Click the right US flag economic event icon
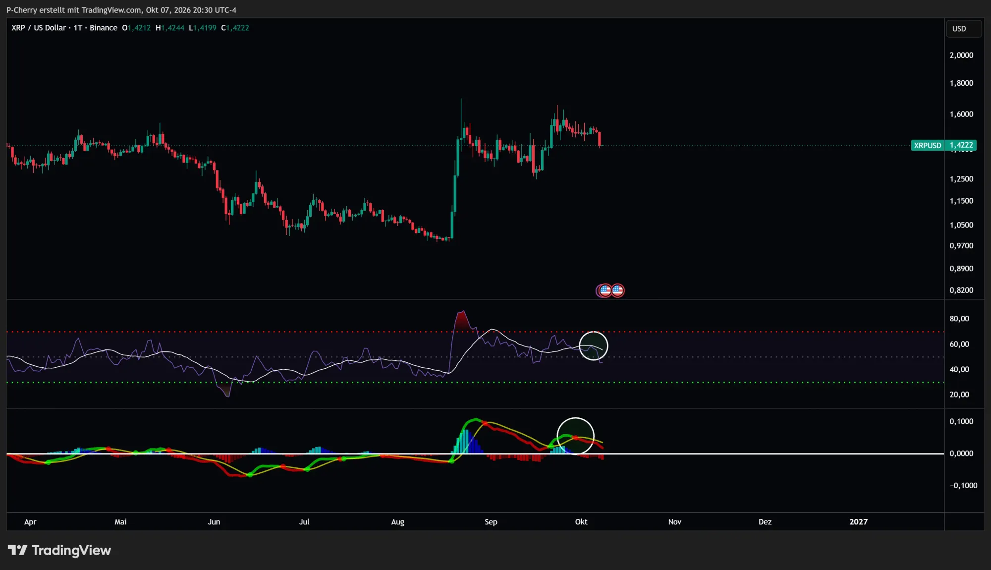This screenshot has height=570, width=991. [617, 290]
